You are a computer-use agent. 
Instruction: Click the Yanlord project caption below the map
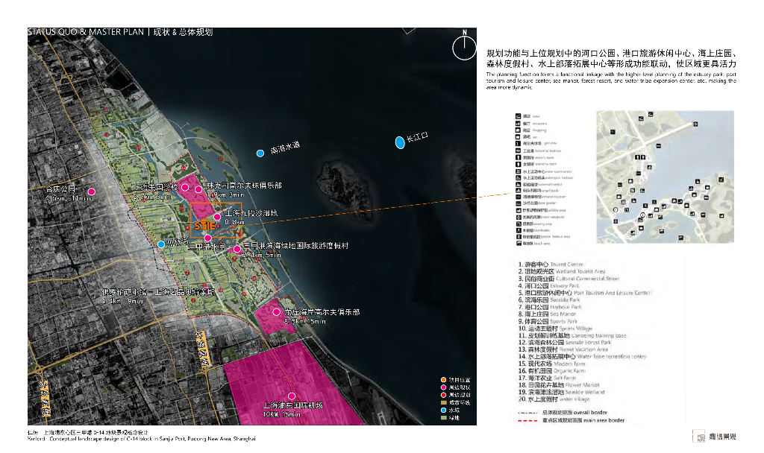point(141,439)
